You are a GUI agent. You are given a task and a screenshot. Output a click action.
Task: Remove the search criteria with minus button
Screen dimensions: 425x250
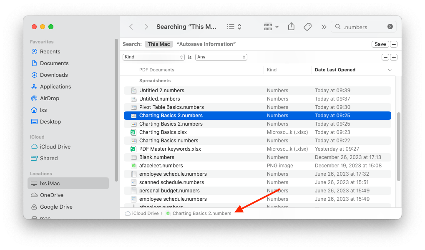385,57
